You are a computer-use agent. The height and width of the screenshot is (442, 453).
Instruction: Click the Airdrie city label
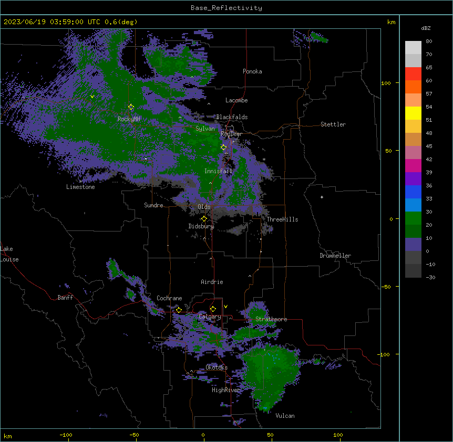point(212,282)
